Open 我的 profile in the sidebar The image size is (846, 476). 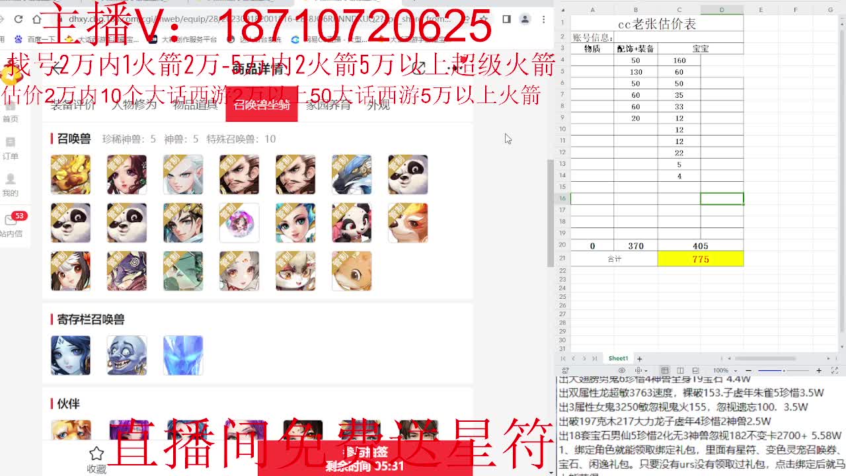coord(11,185)
